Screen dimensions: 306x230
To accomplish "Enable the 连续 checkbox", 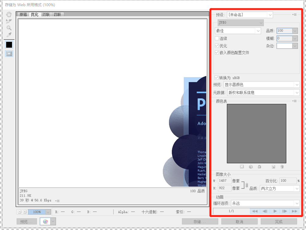I will coord(217,38).
